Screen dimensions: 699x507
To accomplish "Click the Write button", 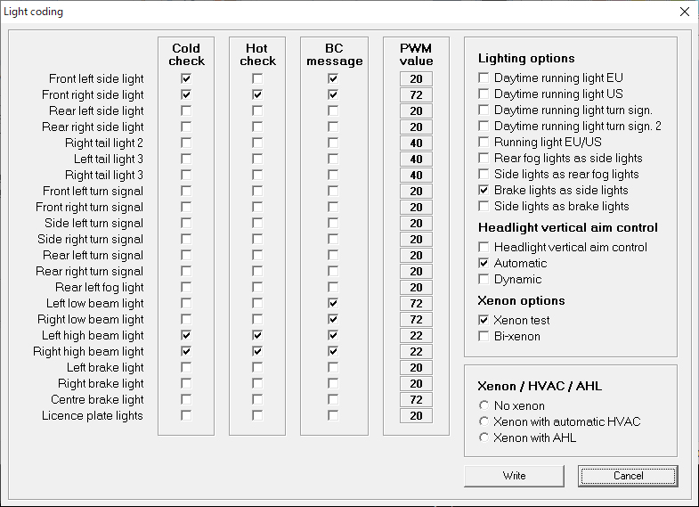I will coord(514,476).
